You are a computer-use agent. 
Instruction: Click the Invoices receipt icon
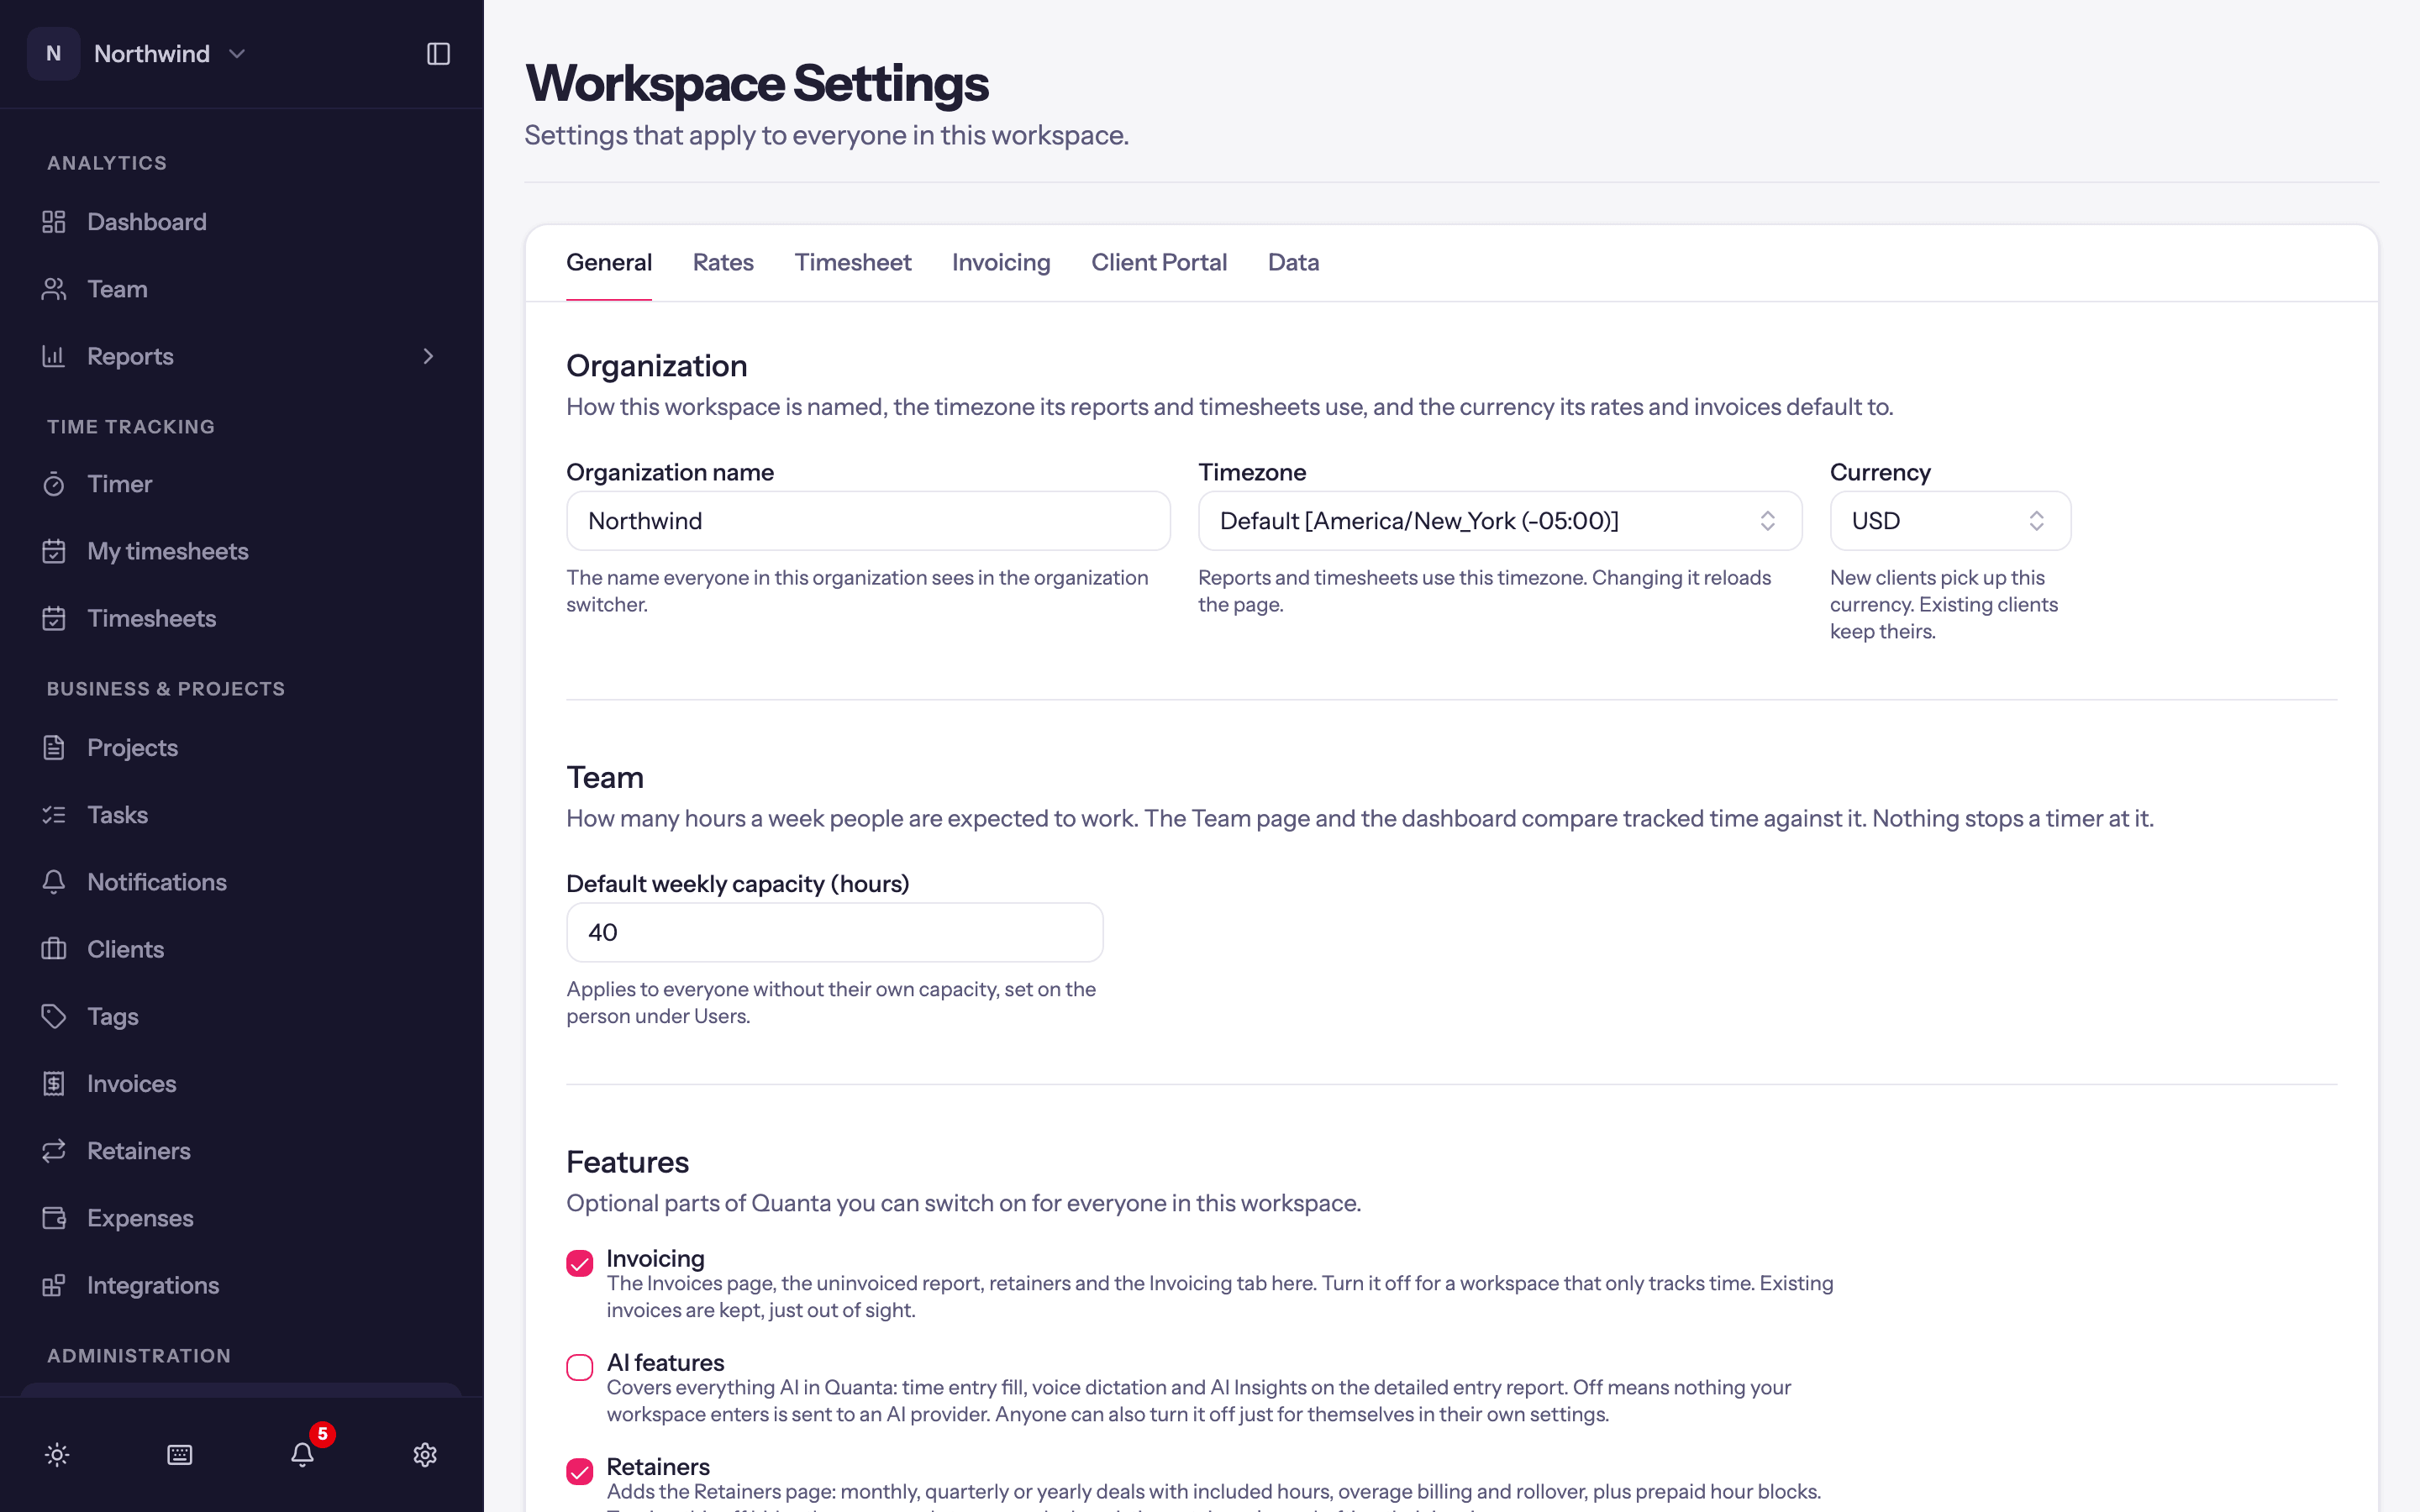pyautogui.click(x=54, y=1084)
